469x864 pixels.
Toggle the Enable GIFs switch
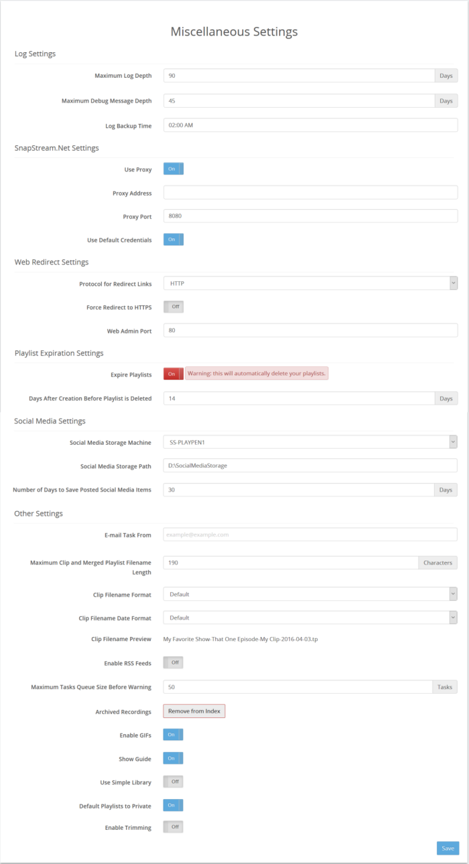(x=173, y=735)
